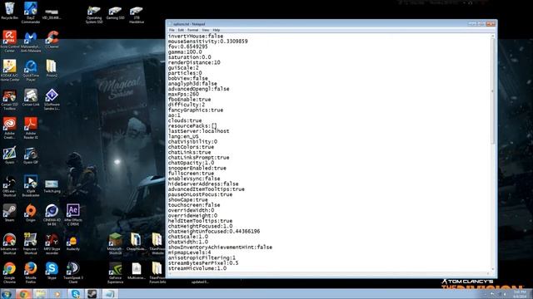The height and width of the screenshot is (299, 533).
Task: Place cursor on 'fullscreen:true' line
Action: click(x=191, y=174)
